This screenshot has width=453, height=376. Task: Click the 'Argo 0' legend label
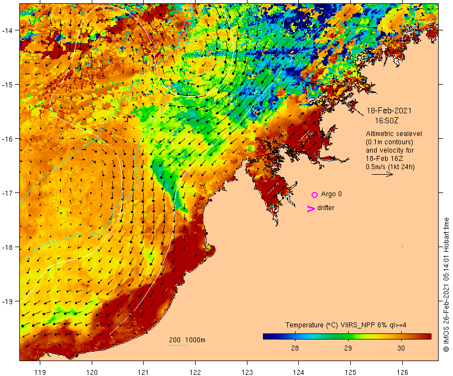pyautogui.click(x=331, y=194)
